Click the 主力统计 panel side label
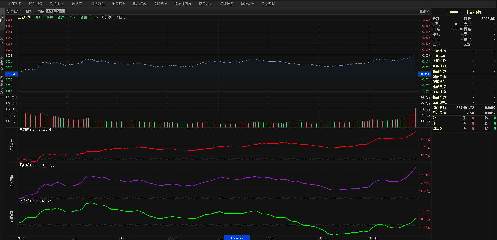 [x=11, y=145]
